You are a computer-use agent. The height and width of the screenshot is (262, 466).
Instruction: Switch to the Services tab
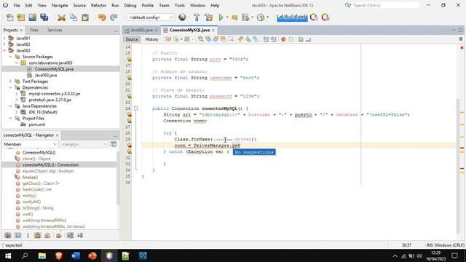(55, 30)
